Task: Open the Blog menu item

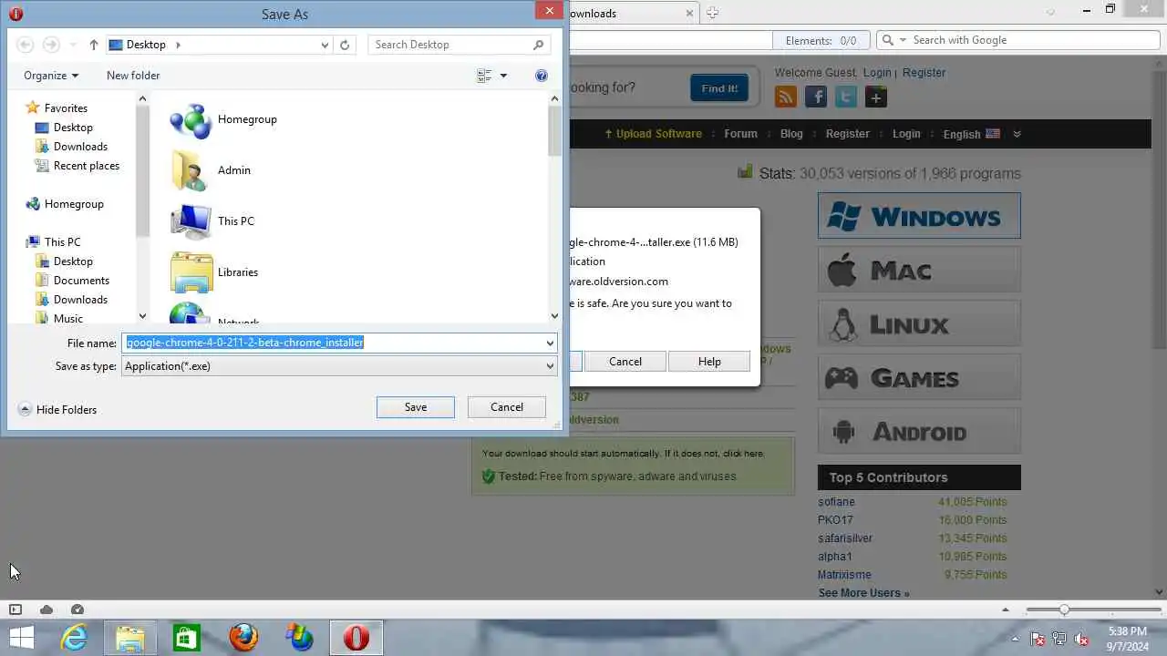Action: (x=791, y=134)
